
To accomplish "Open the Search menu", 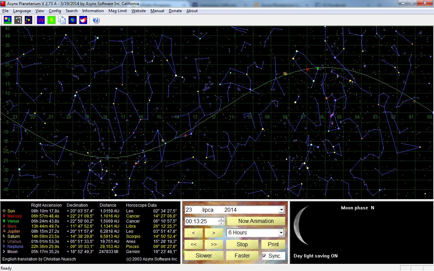I will pos(72,11).
